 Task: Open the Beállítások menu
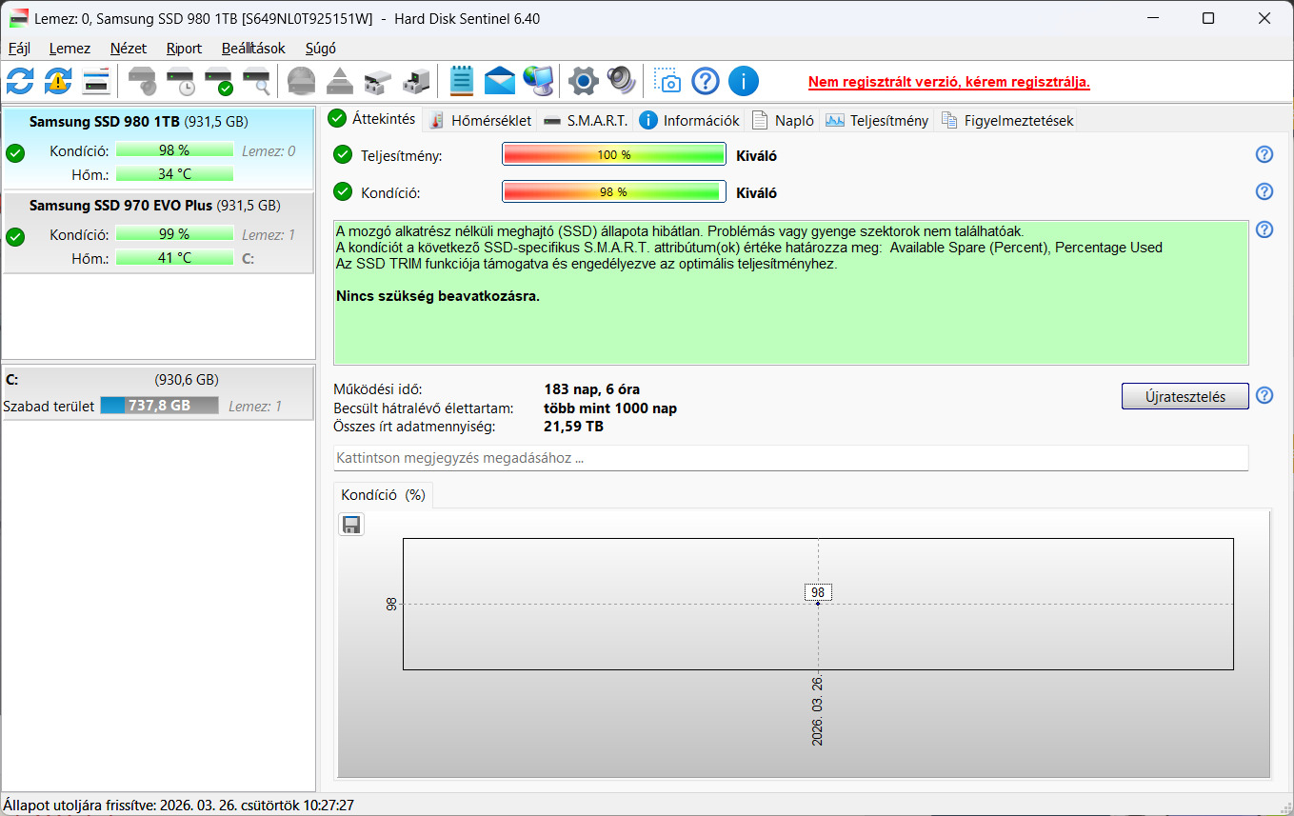click(x=253, y=49)
